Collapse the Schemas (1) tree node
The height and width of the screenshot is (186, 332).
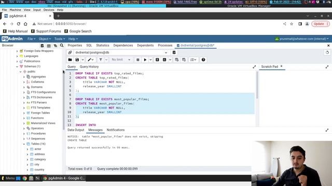click(x=17, y=67)
